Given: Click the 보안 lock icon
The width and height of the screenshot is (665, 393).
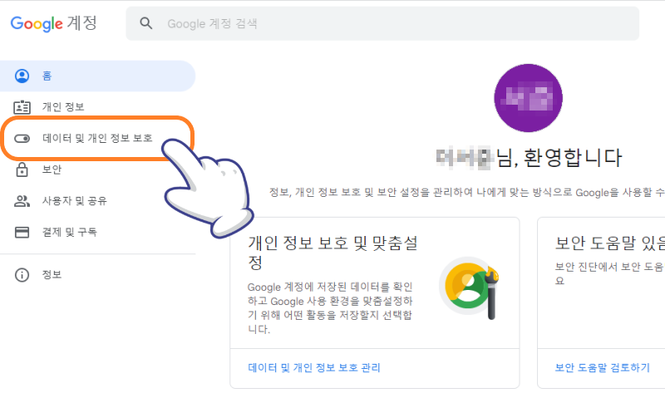Looking at the screenshot, I should (x=22, y=169).
